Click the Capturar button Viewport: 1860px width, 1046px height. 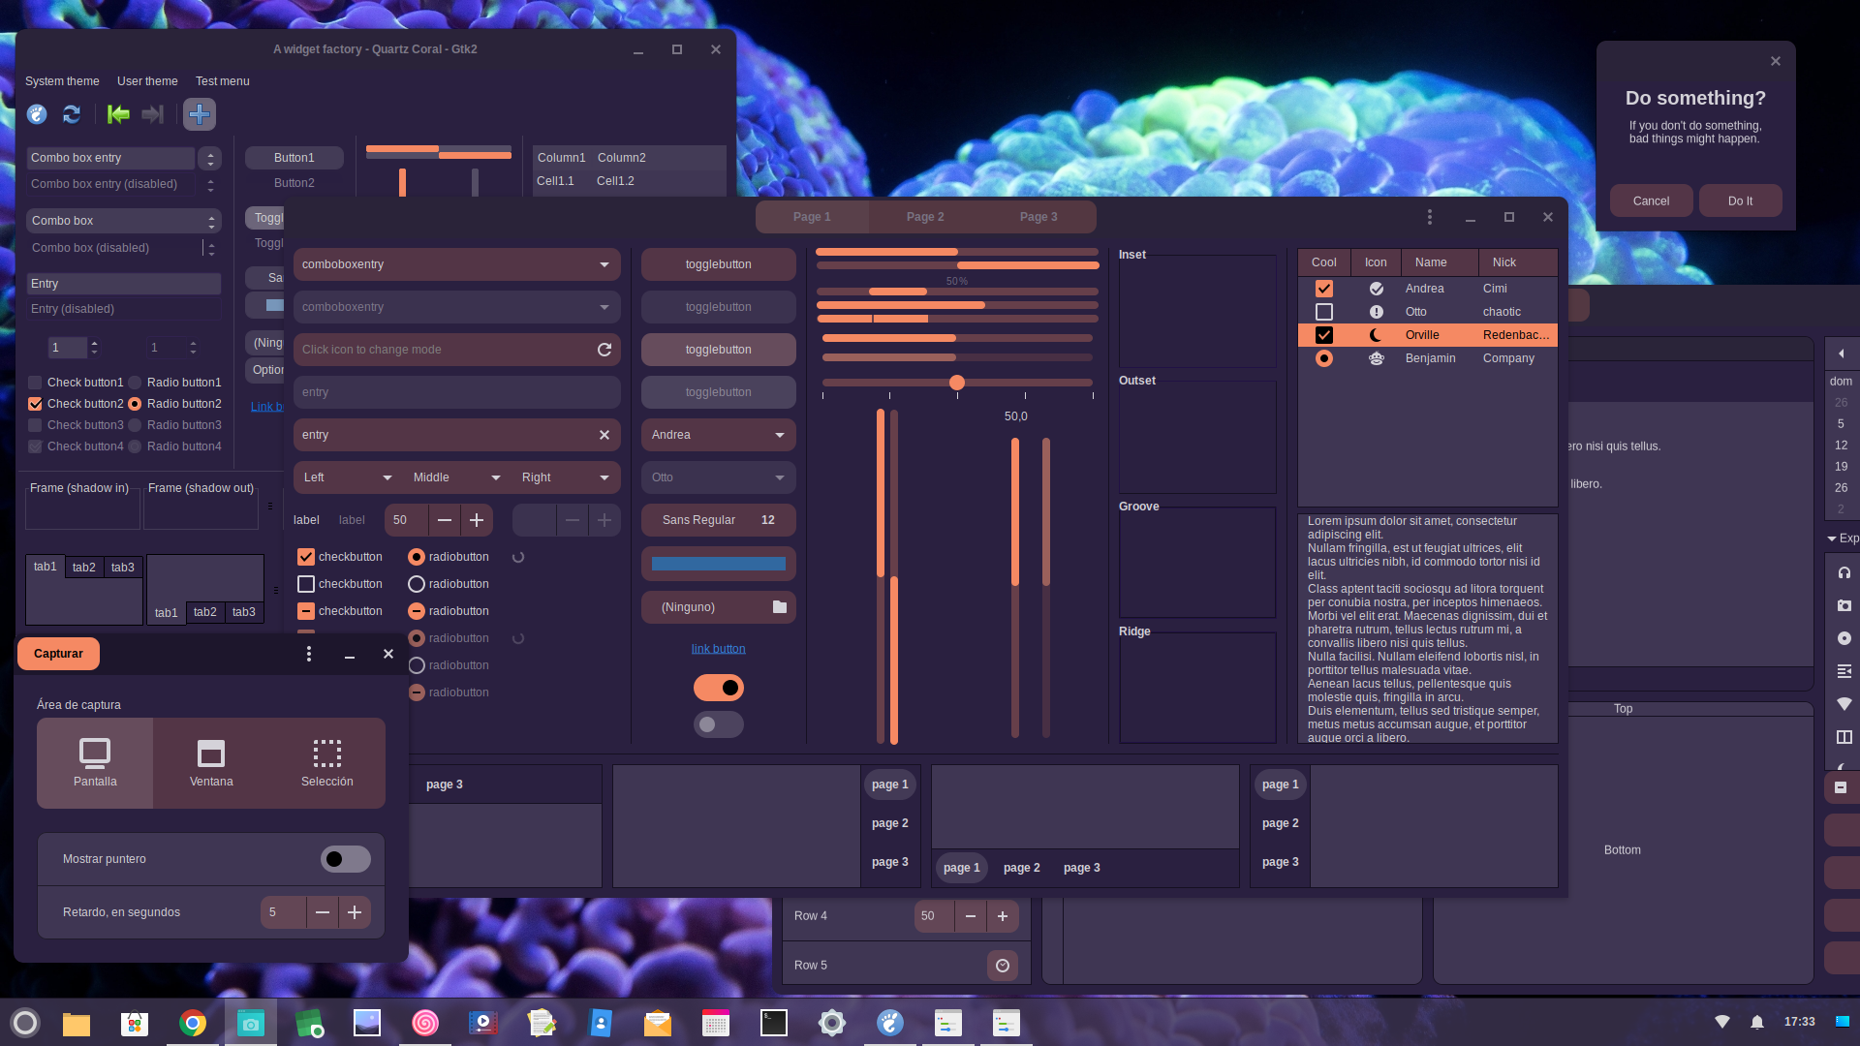(58, 654)
